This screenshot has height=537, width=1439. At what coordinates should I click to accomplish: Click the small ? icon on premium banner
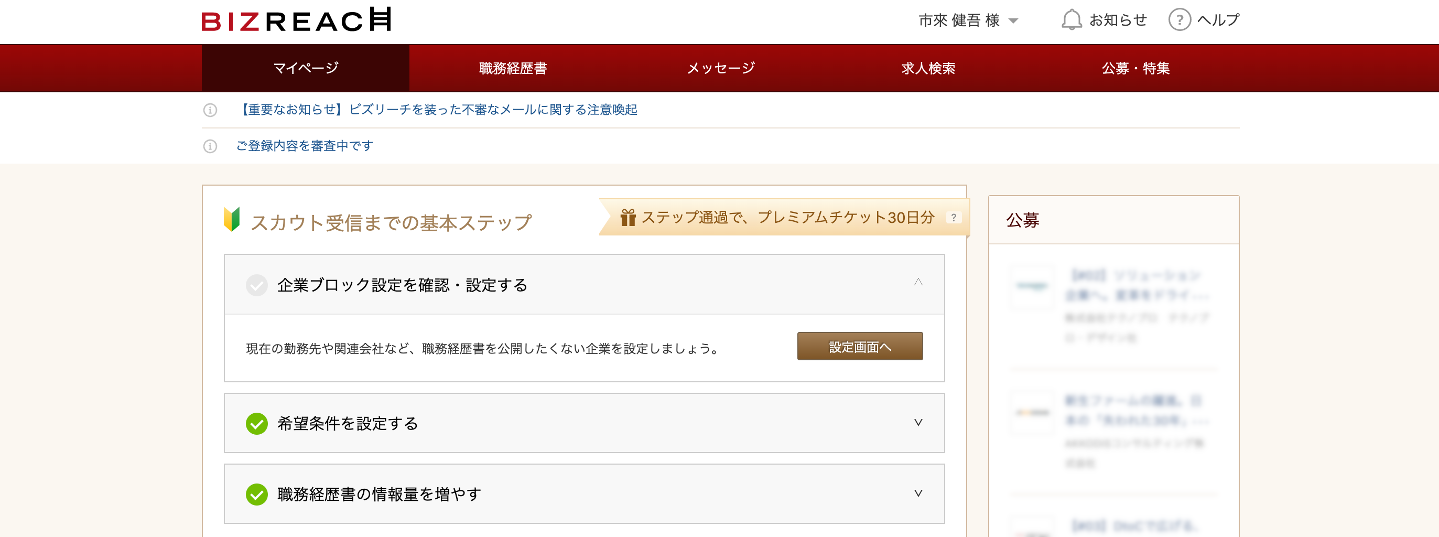tap(954, 218)
